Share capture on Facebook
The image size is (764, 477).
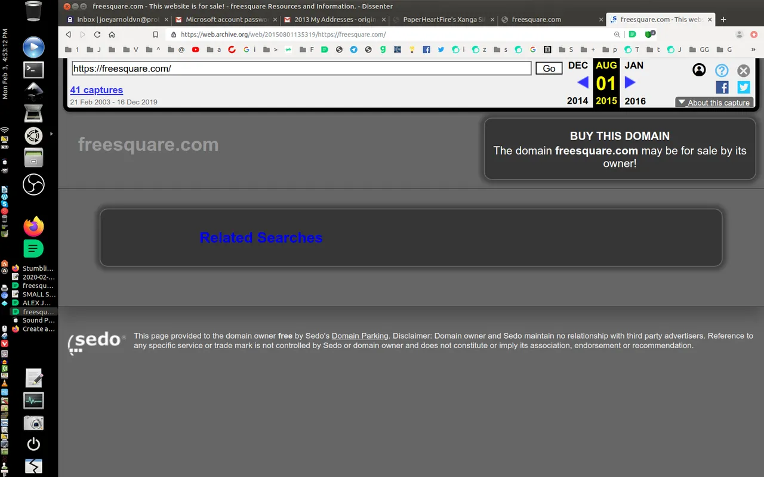point(722,88)
